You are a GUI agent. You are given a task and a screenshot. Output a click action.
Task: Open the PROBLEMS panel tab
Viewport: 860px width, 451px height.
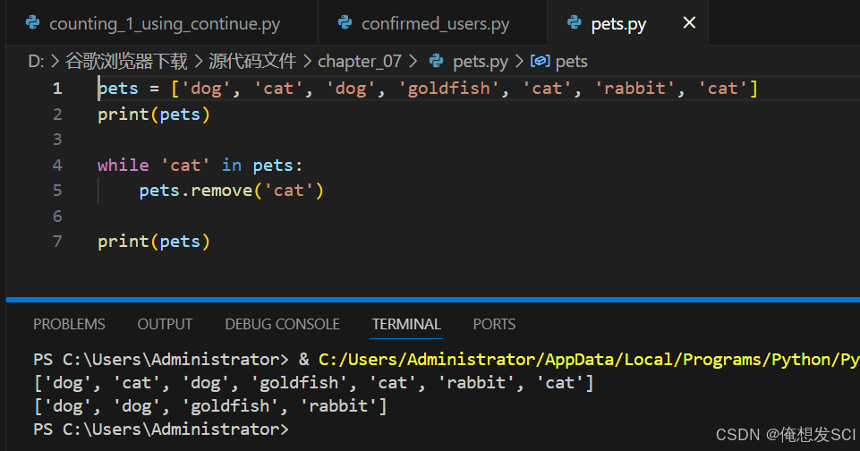click(x=69, y=324)
